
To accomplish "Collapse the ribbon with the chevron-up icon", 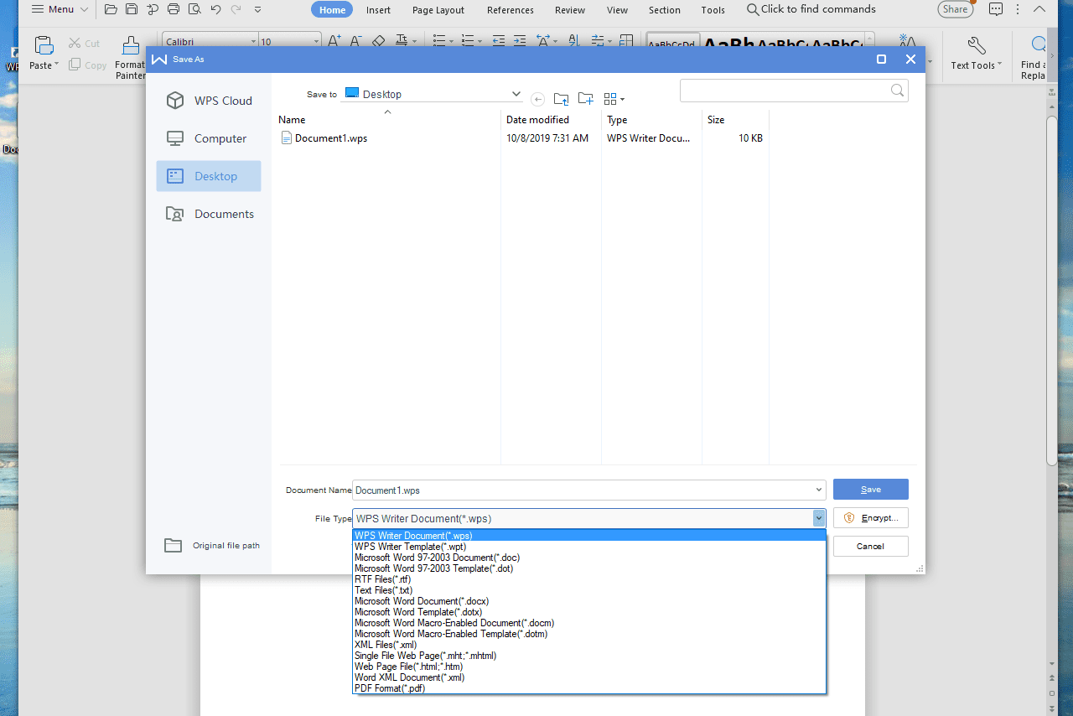I will click(x=1039, y=10).
